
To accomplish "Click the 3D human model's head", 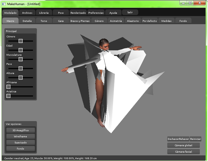I will (104, 45).
